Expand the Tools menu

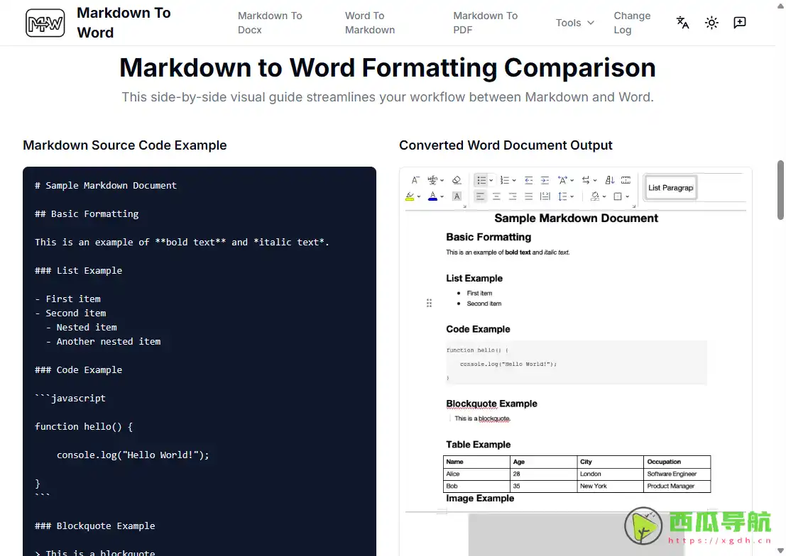(574, 23)
